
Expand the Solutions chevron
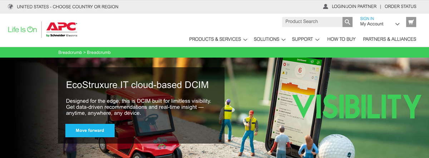coord(283,40)
